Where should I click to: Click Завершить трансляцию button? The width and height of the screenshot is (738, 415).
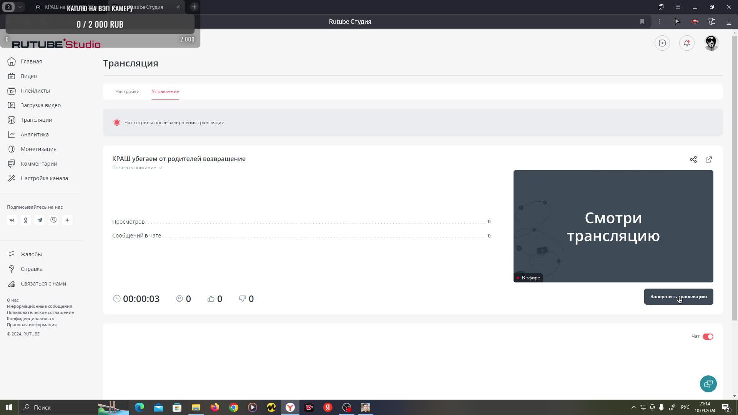pos(678,297)
